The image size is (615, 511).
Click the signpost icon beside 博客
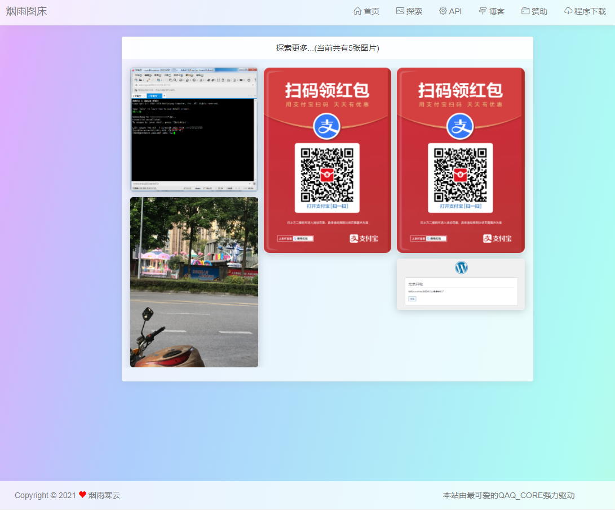click(x=483, y=11)
